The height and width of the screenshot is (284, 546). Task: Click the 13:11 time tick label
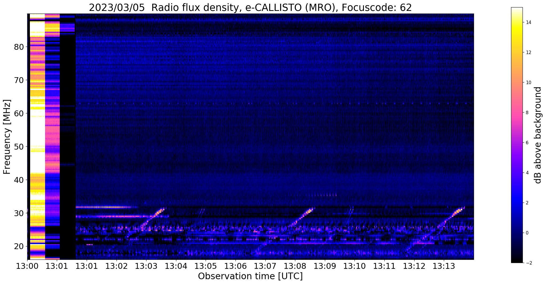(x=384, y=266)
